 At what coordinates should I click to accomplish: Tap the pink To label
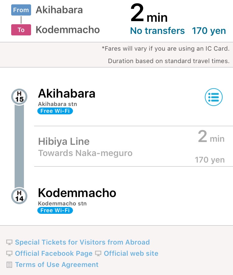click(x=21, y=30)
